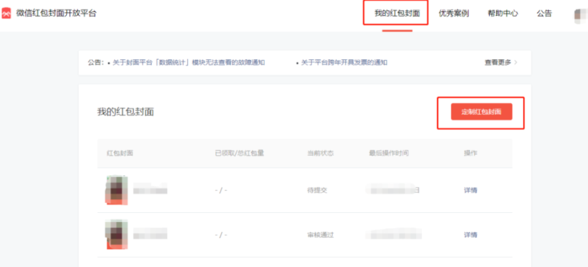
Task: Open second red envelope cover thumbnail
Action: (x=115, y=235)
